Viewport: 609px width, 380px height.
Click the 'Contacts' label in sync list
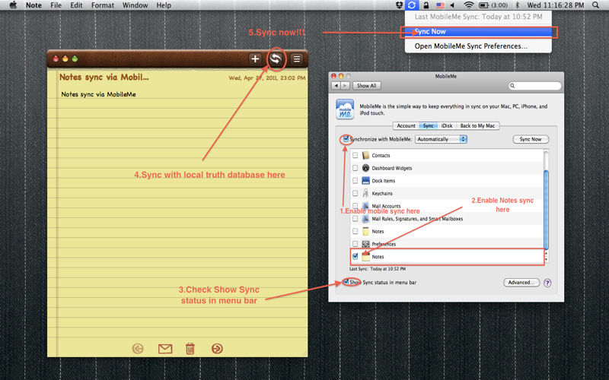(381, 156)
